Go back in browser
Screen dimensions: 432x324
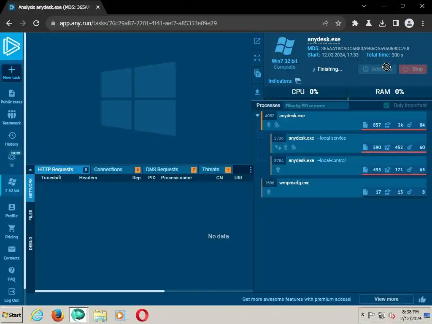9,24
